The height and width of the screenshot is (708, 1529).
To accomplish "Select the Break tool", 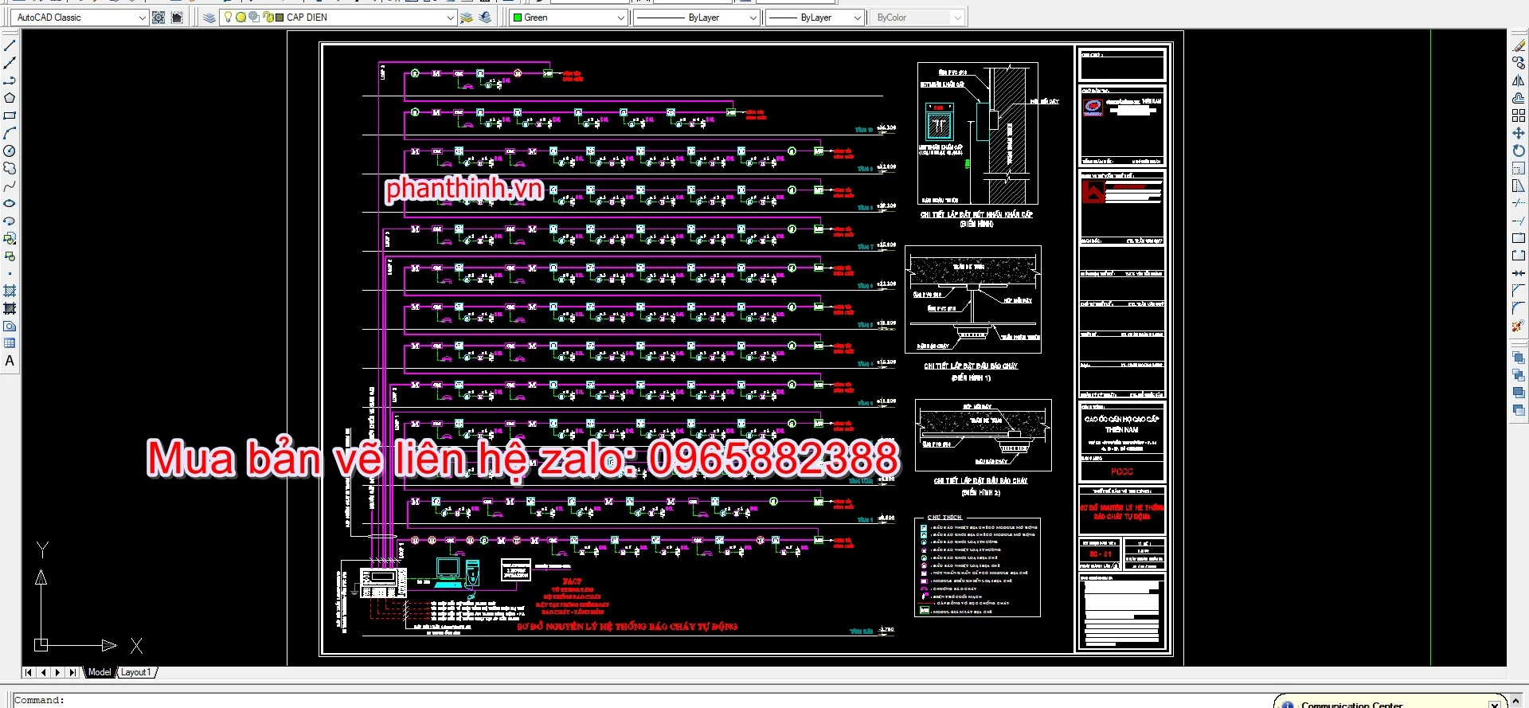I will point(1519,256).
